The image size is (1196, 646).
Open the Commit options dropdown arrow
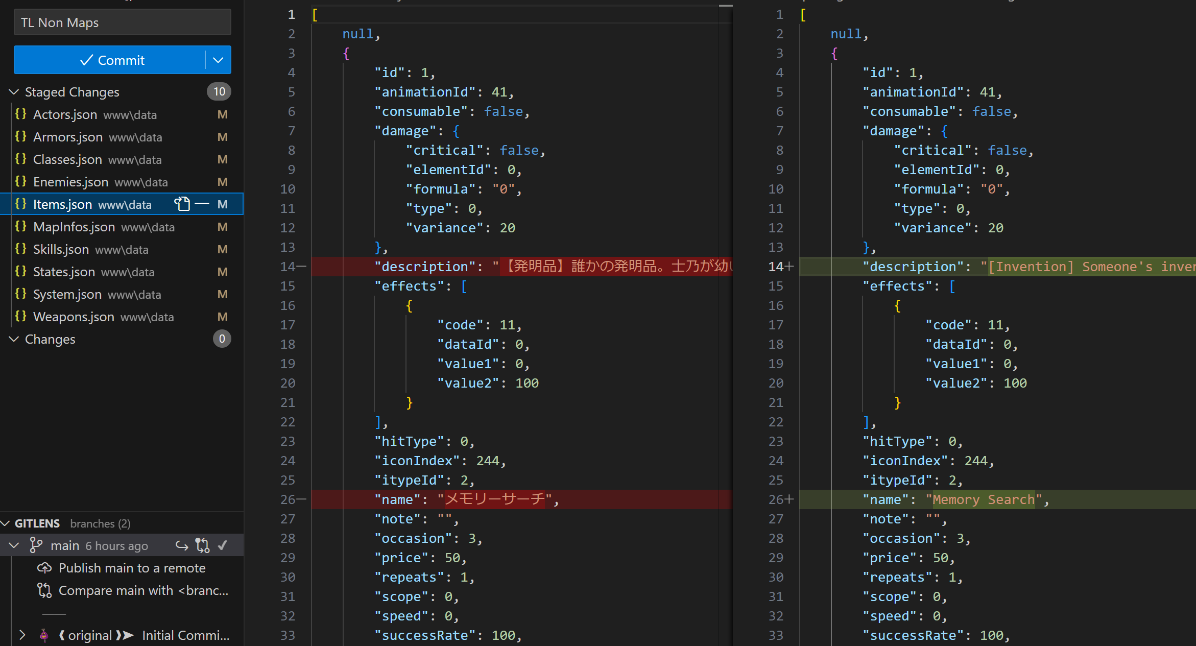pos(218,60)
